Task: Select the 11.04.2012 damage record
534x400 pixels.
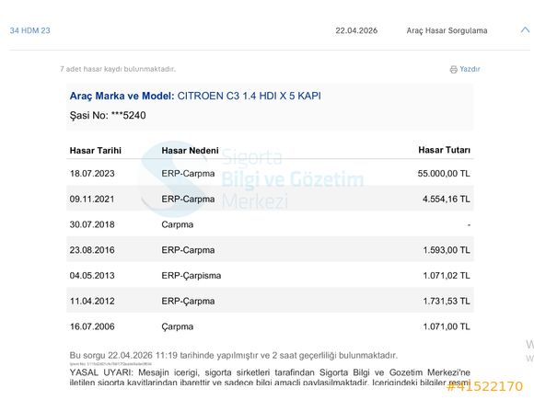Action: pos(270,301)
